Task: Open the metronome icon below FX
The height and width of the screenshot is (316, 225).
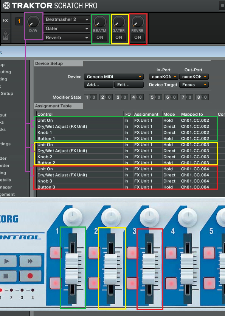Action: [5, 36]
